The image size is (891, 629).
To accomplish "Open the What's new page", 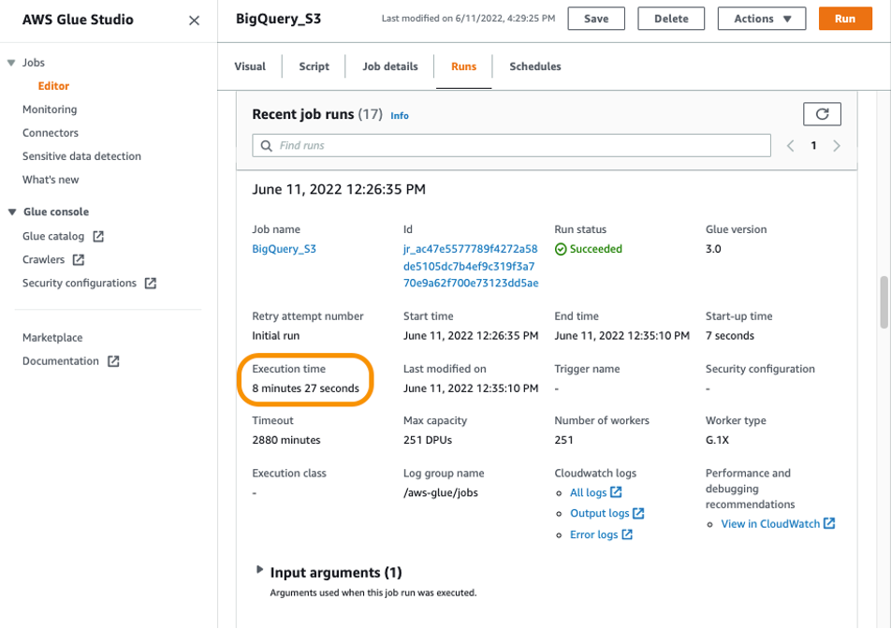I will click(x=51, y=180).
